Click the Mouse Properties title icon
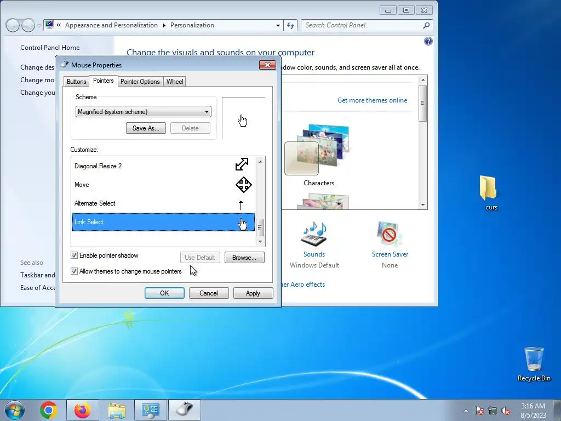 coord(65,65)
